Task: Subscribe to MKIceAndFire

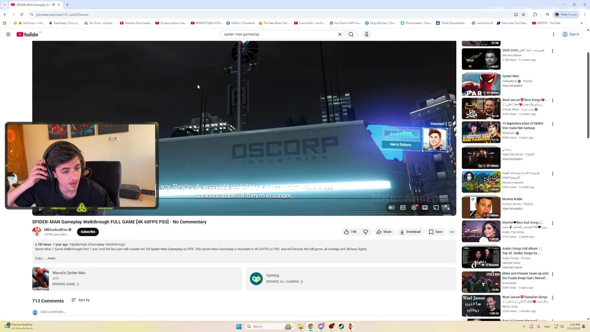Action: tap(88, 232)
